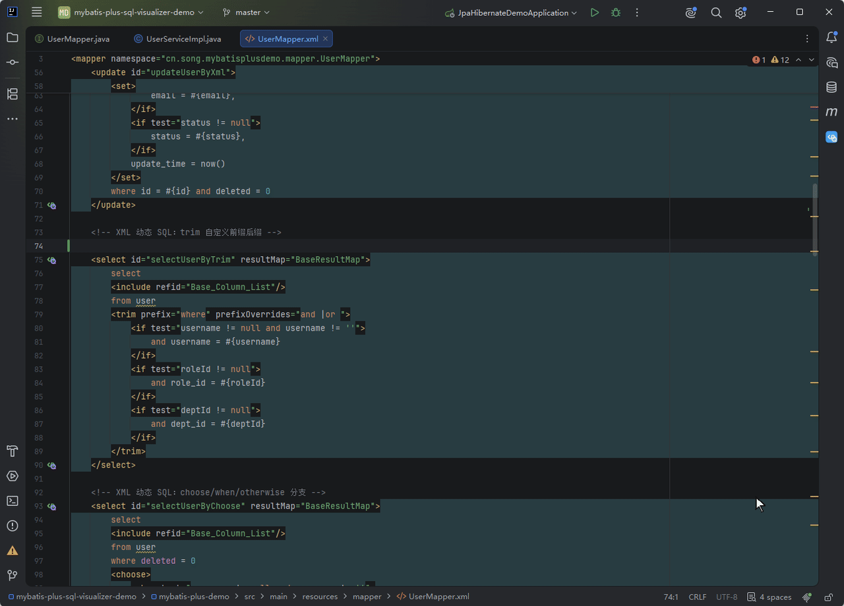Viewport: 844px width, 606px height.
Task: Open the AI chat tool window
Action: point(832,63)
